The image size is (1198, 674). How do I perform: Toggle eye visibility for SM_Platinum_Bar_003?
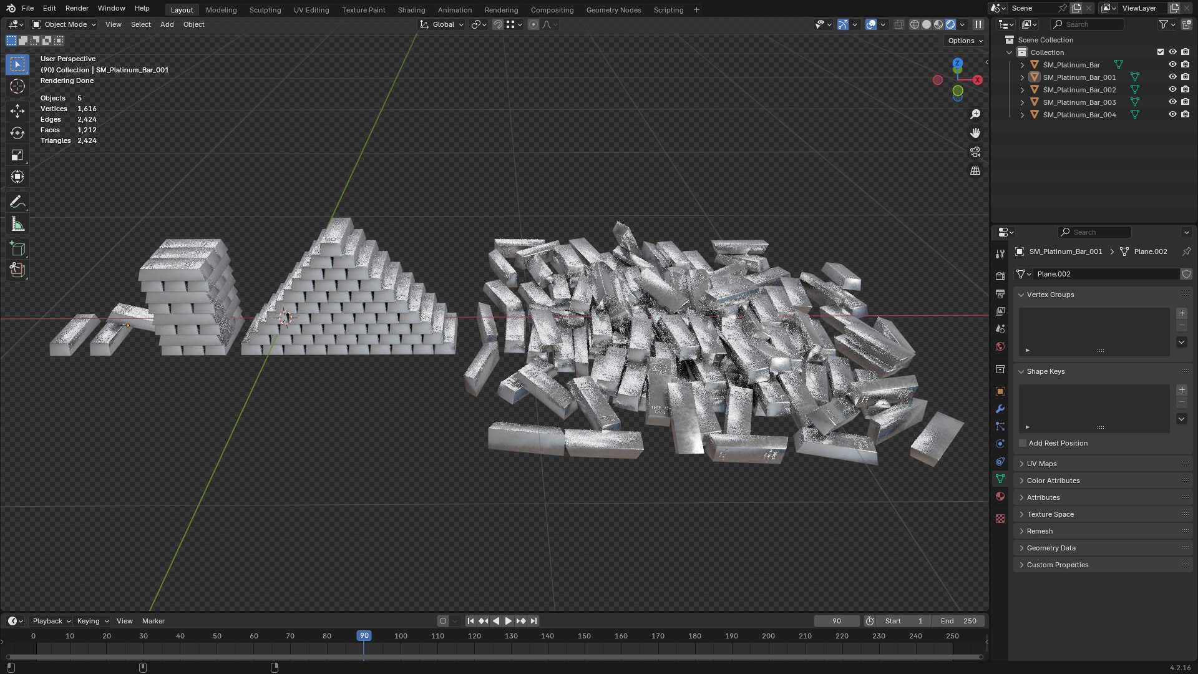pos(1172,102)
